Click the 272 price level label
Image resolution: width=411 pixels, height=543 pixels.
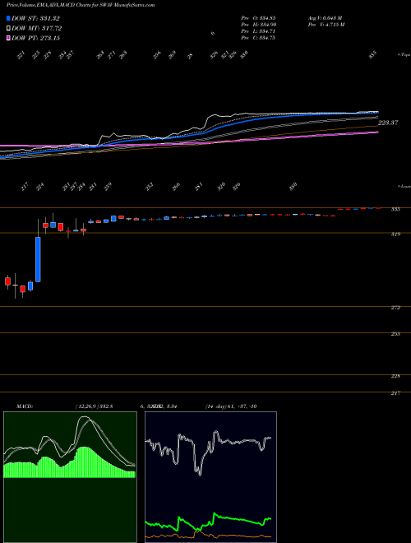[395, 308]
